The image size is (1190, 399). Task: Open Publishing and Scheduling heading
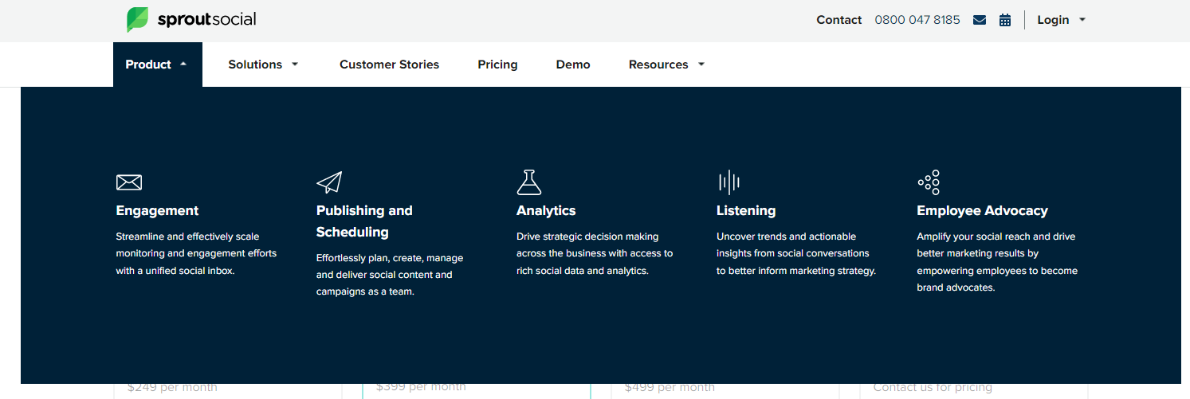pos(364,221)
